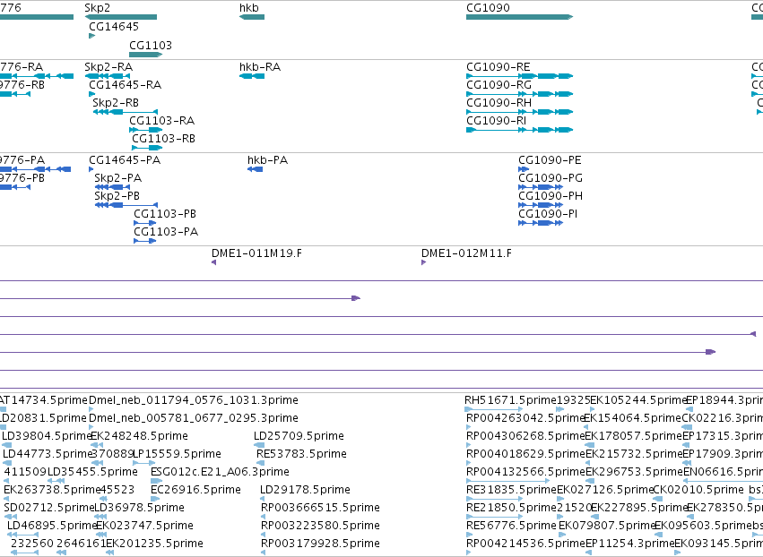This screenshot has height=557, width=763.
Task: Select EST EK215732.5prime
Action: click(x=634, y=453)
